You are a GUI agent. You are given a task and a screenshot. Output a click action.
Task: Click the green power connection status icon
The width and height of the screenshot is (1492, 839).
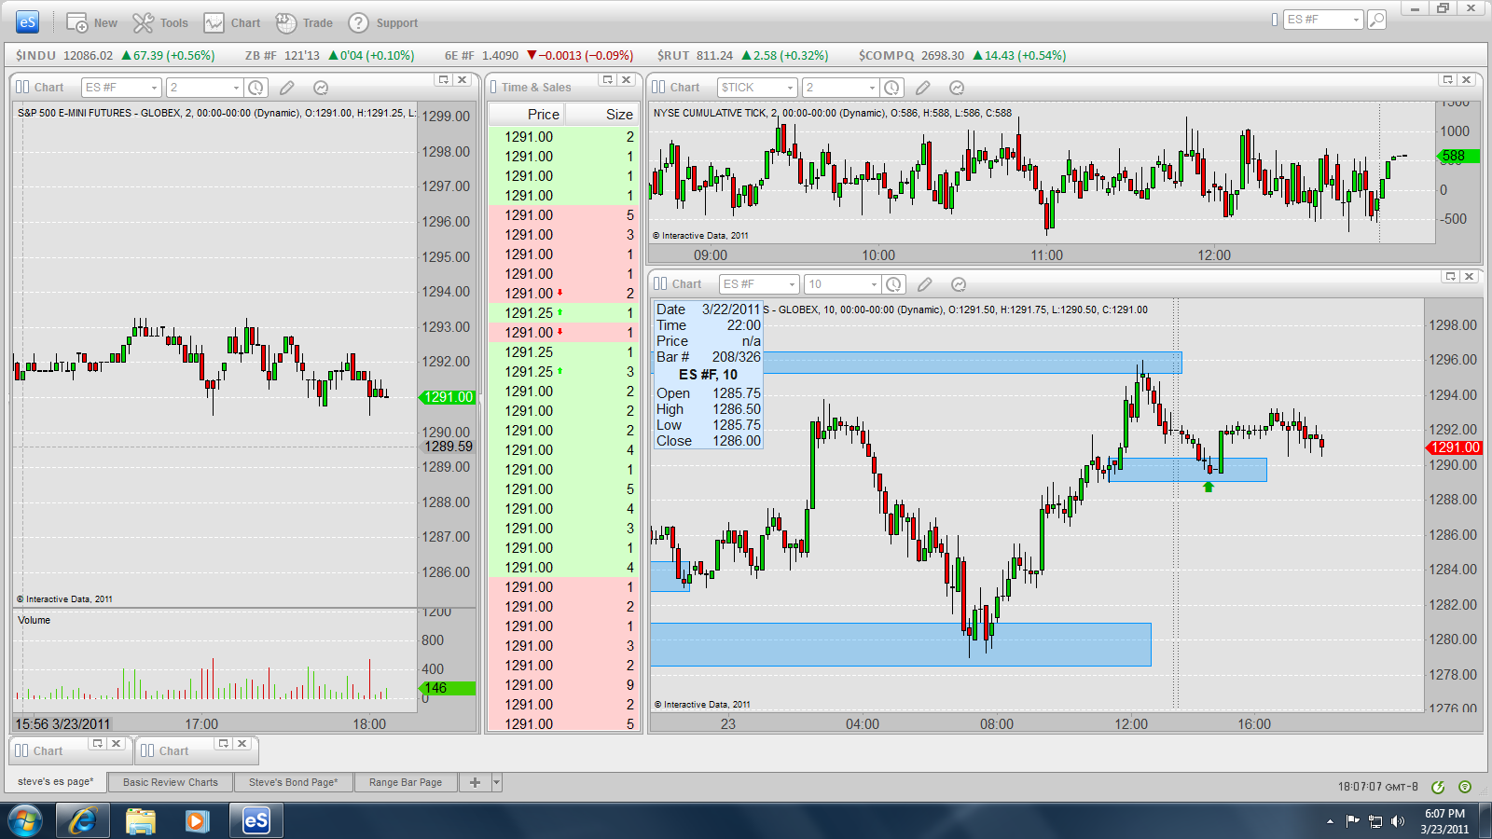(x=1438, y=787)
